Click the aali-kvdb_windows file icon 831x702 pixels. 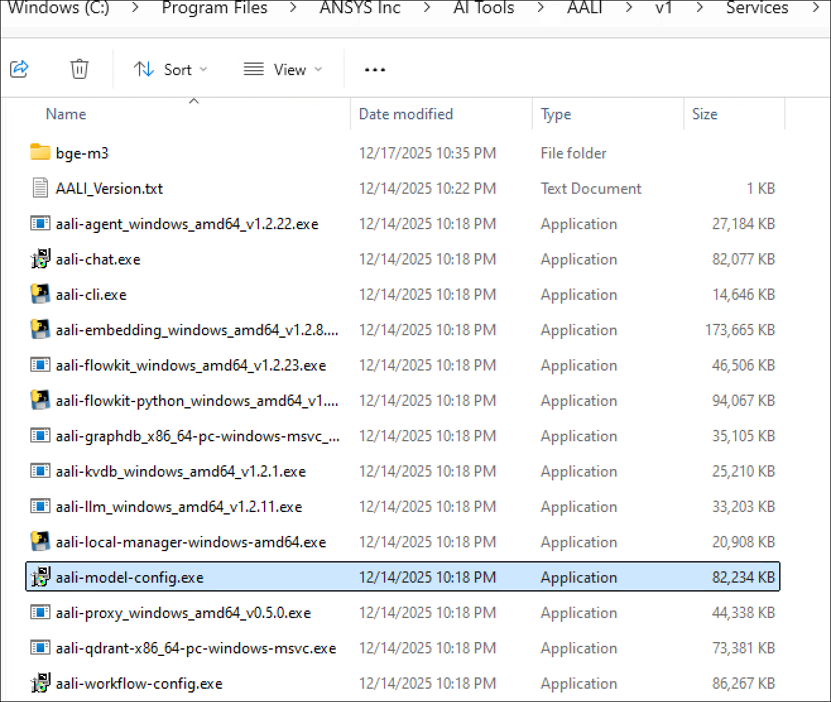point(40,471)
